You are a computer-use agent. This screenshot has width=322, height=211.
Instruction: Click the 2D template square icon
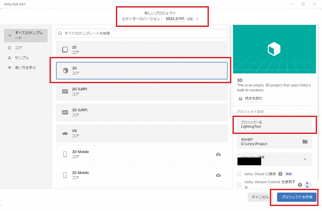[x=65, y=50]
